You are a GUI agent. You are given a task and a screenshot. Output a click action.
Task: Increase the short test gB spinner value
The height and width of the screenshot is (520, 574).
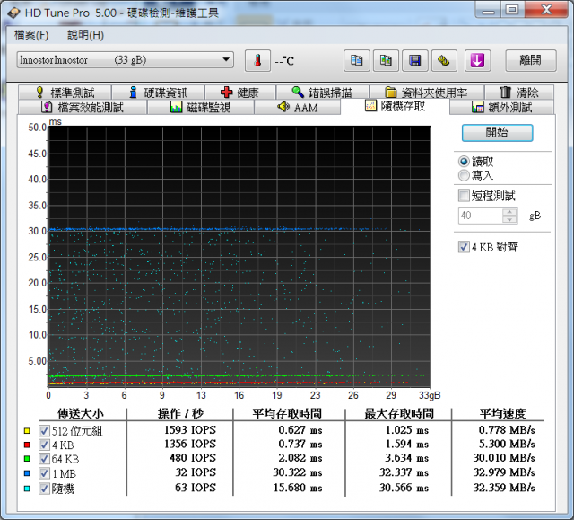[509, 212]
